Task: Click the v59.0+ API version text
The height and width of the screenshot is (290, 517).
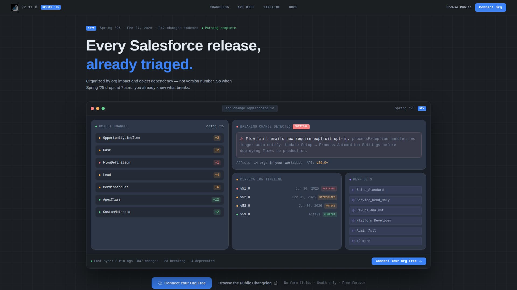Action: pos(322,163)
